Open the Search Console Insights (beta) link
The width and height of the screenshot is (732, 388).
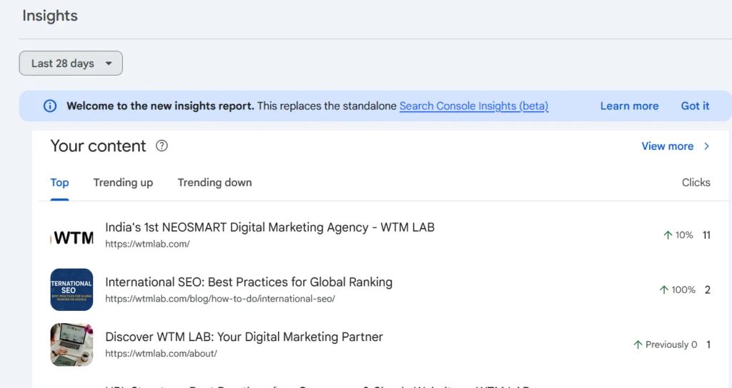[474, 106]
